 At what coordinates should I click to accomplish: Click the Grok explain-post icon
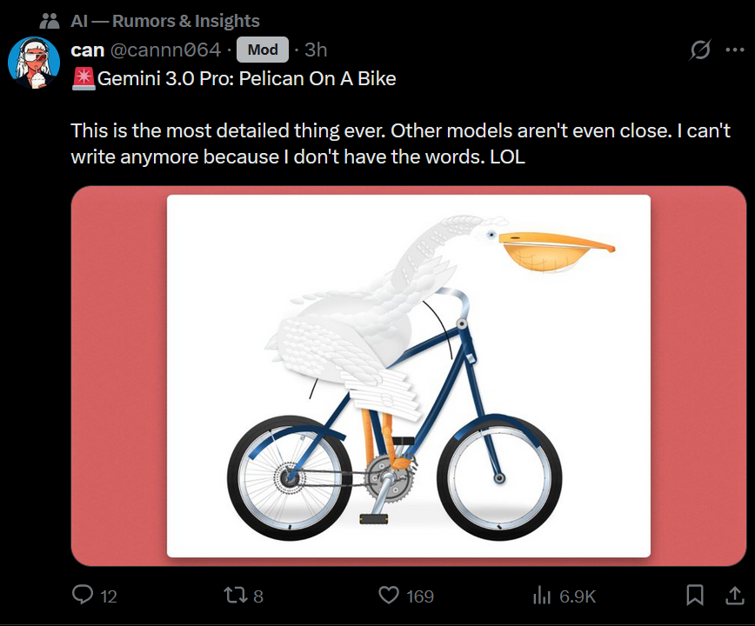point(699,50)
